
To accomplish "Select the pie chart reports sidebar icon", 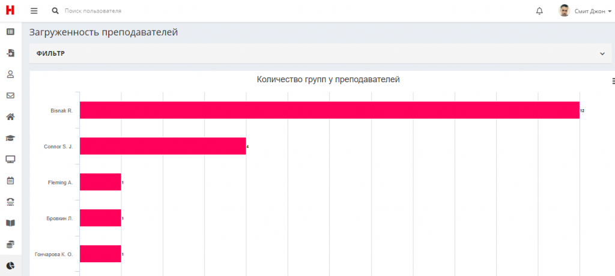I will [10, 265].
